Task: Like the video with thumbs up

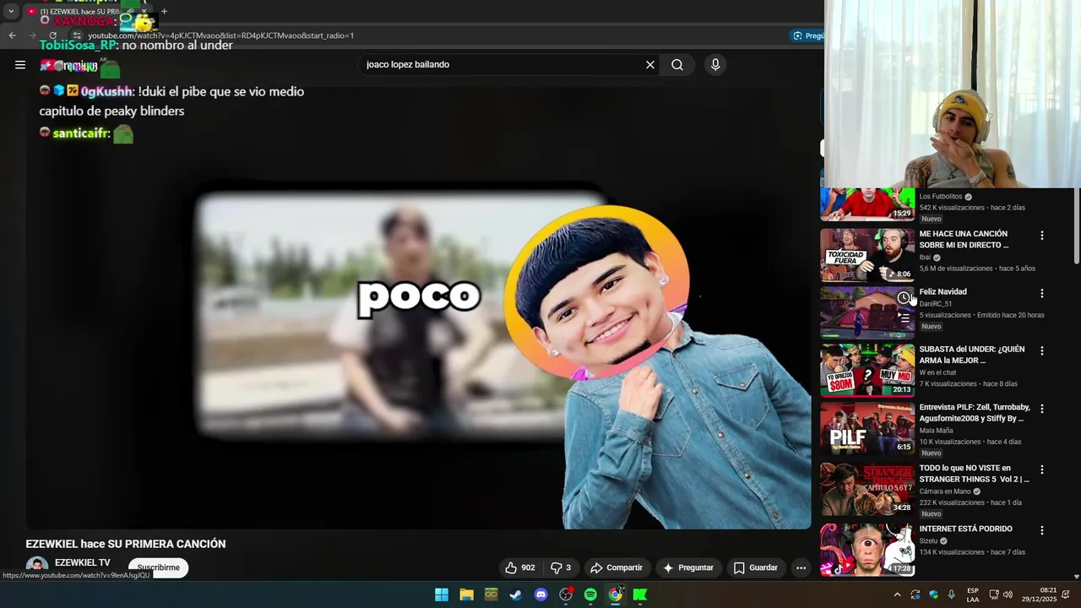Action: tap(519, 567)
